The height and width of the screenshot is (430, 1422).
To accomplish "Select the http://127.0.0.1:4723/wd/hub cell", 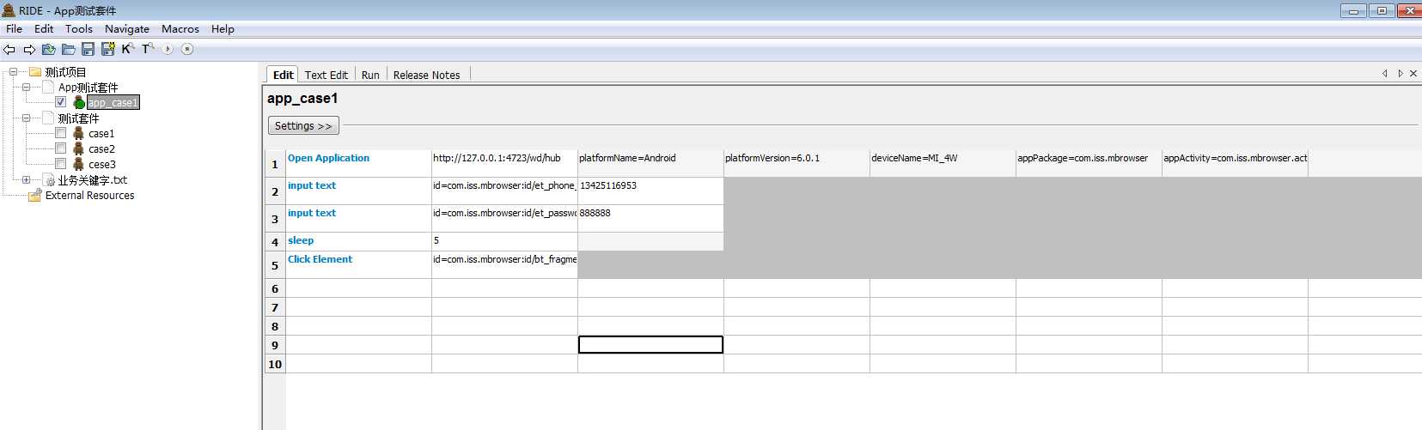I will coord(504,164).
